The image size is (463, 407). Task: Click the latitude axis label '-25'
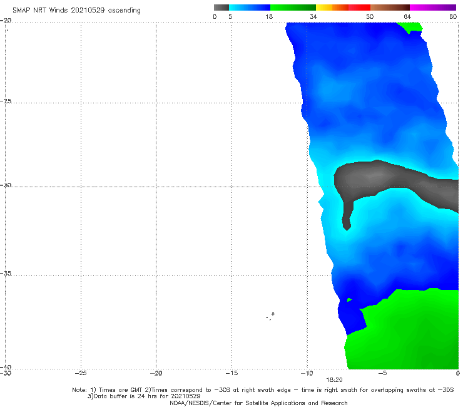pos(6,101)
